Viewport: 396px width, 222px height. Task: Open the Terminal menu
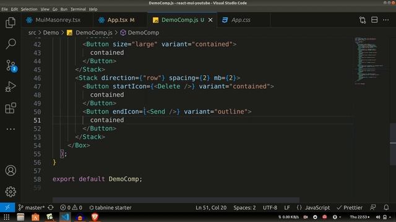(x=78, y=9)
